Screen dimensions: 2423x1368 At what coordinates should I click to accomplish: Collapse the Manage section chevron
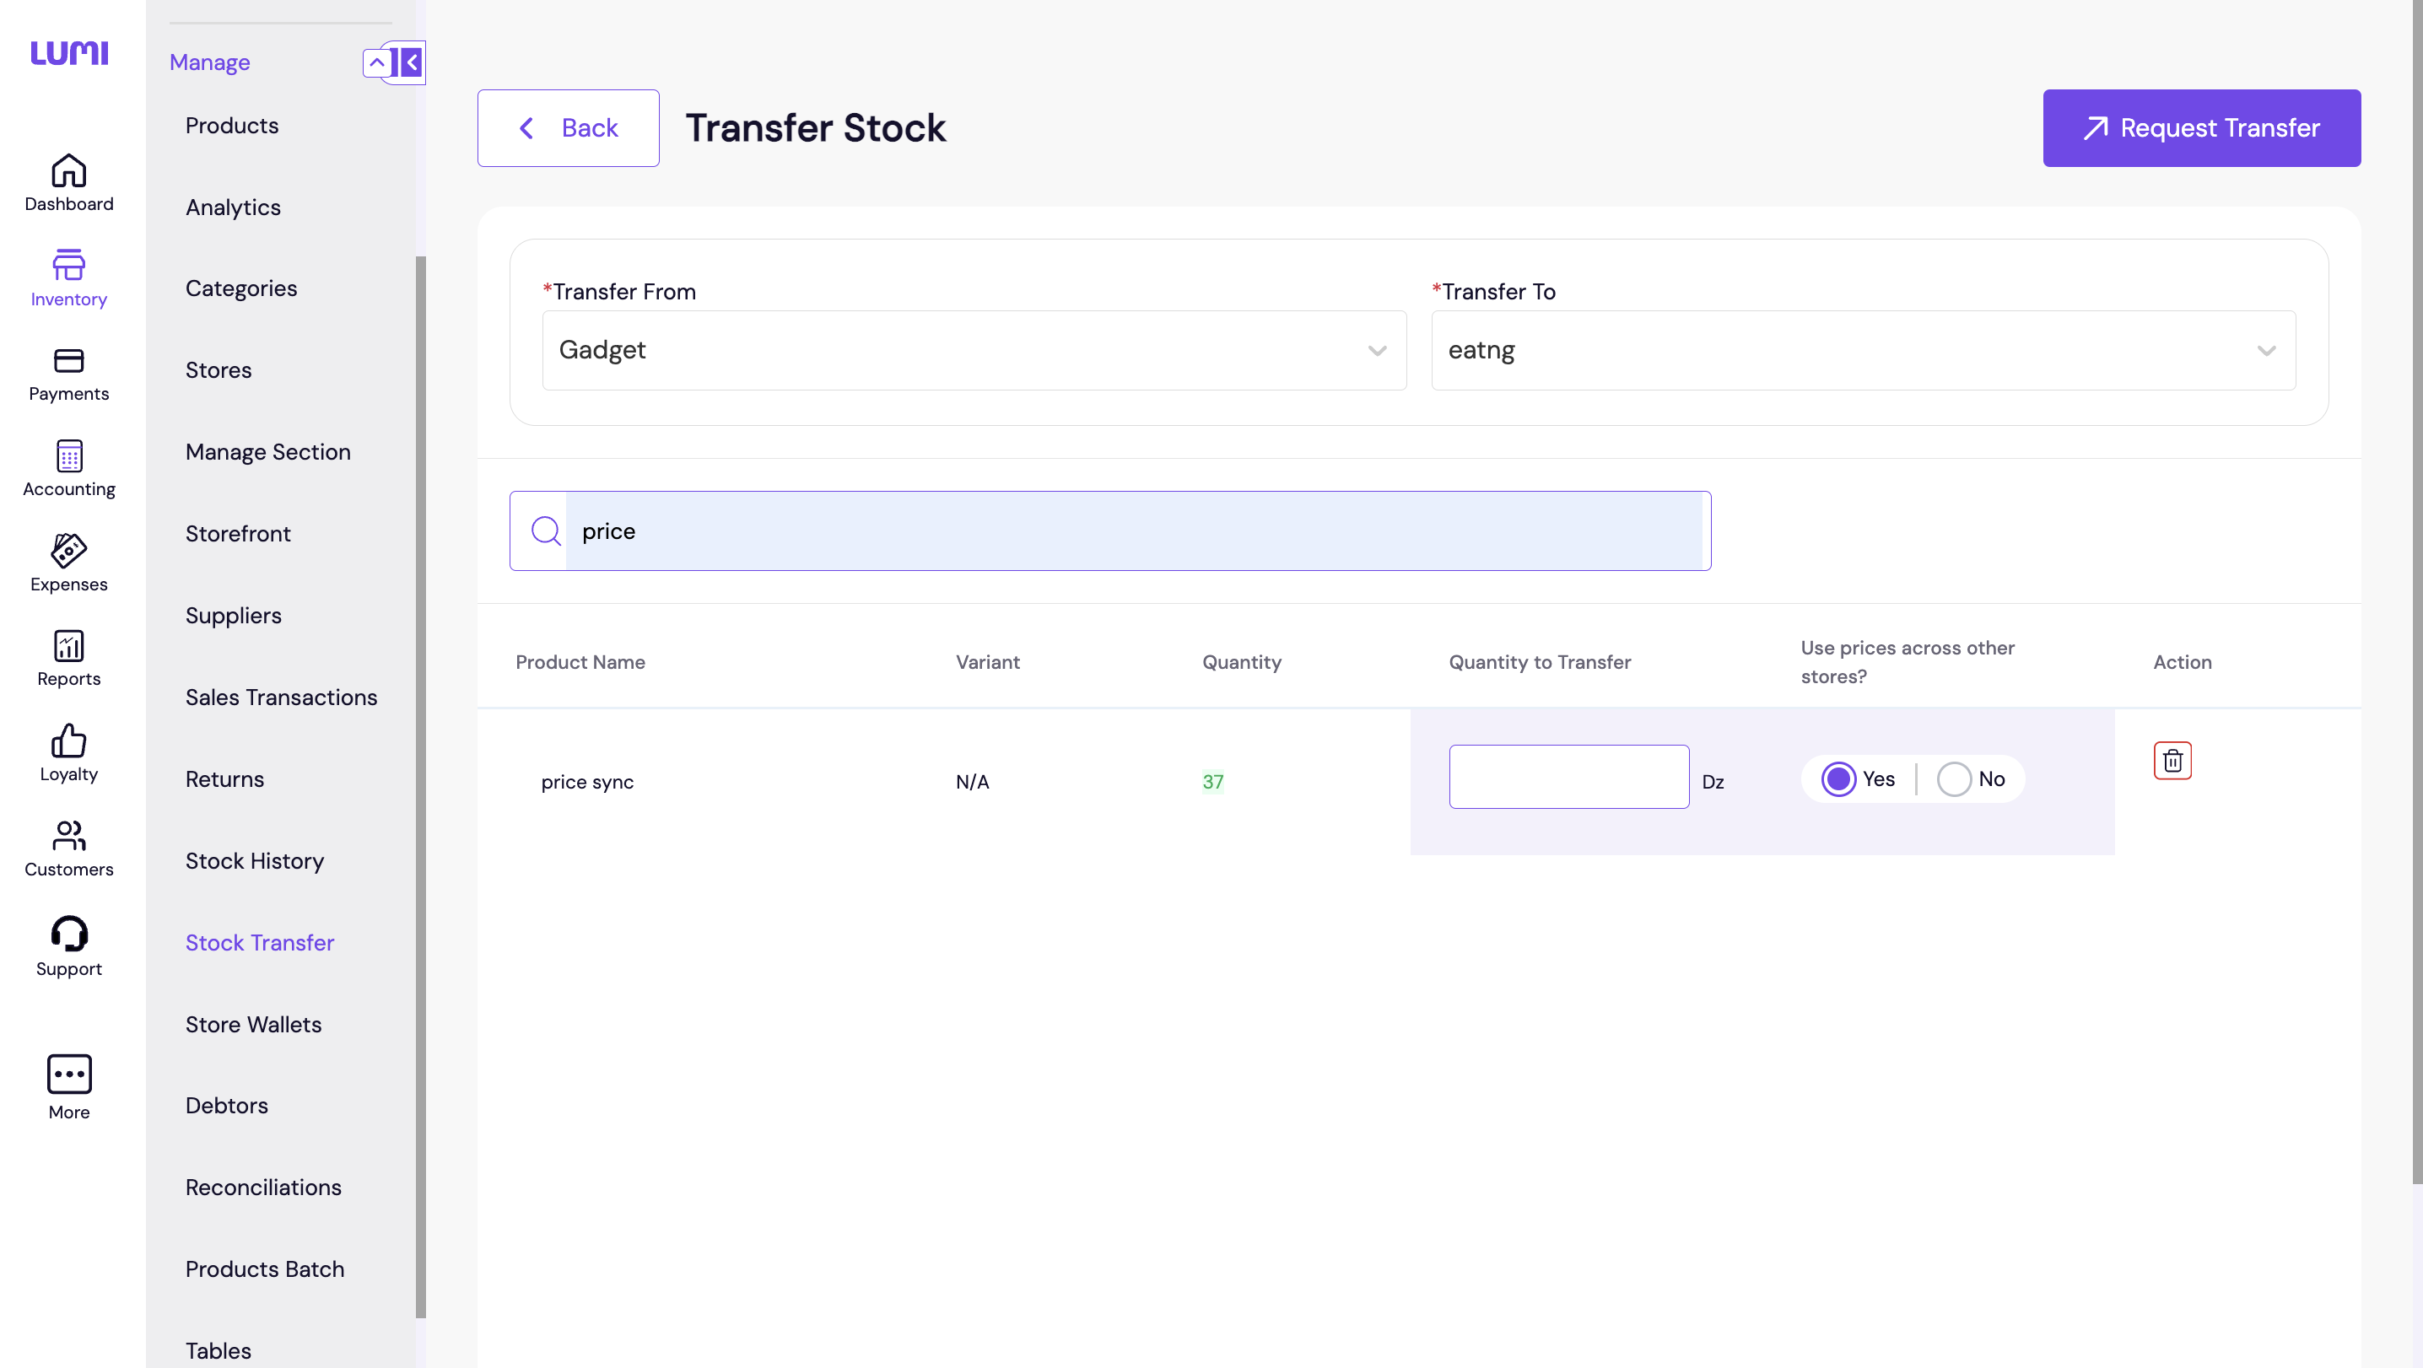click(376, 63)
